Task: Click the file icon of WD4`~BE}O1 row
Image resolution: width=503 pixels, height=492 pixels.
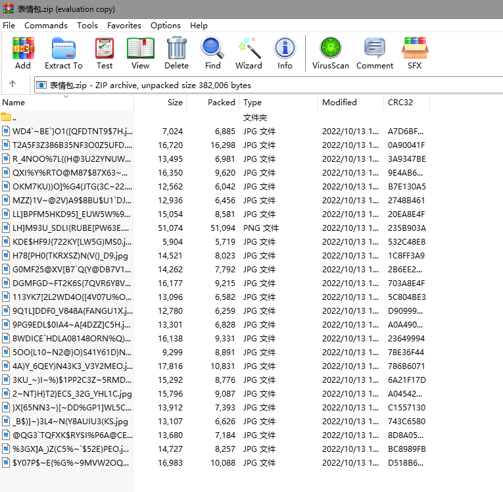Action: point(6,131)
